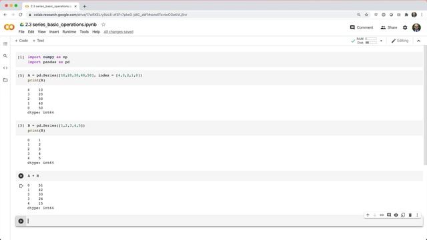Open more cell actions three-dot menu
This screenshot has height=240, width=427.
[417, 215]
